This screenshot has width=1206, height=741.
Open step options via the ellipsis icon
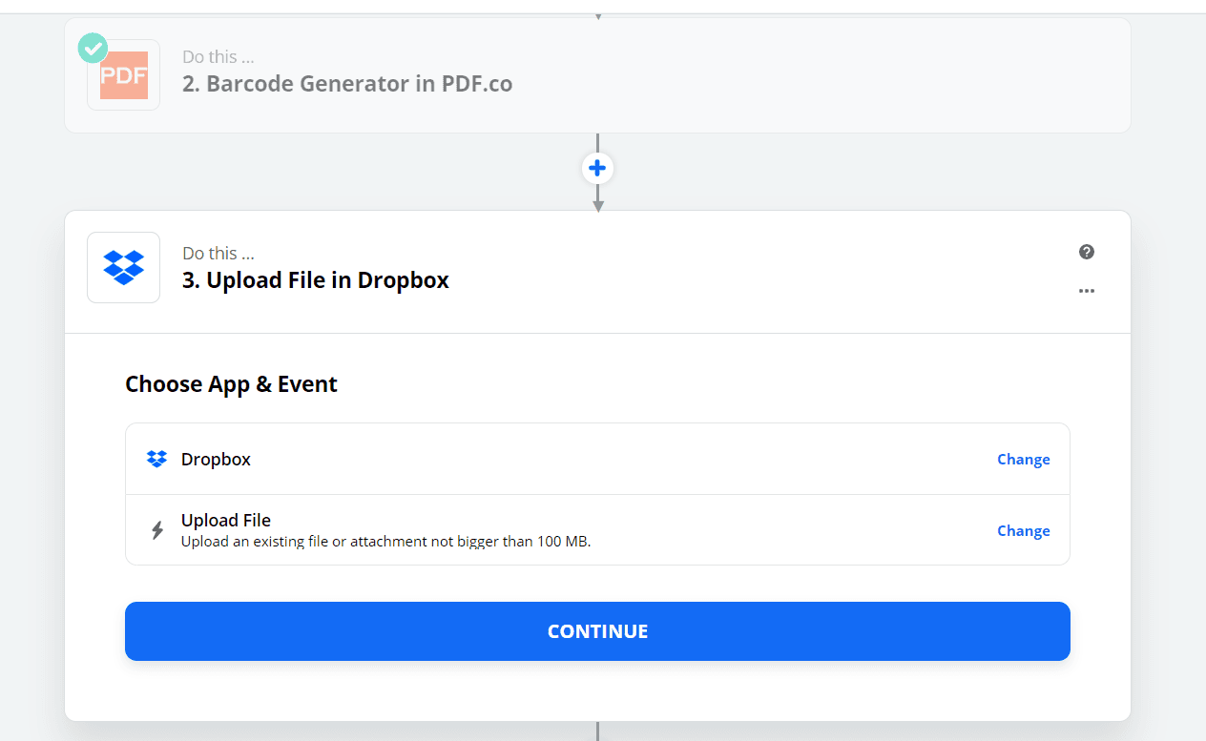1087,291
